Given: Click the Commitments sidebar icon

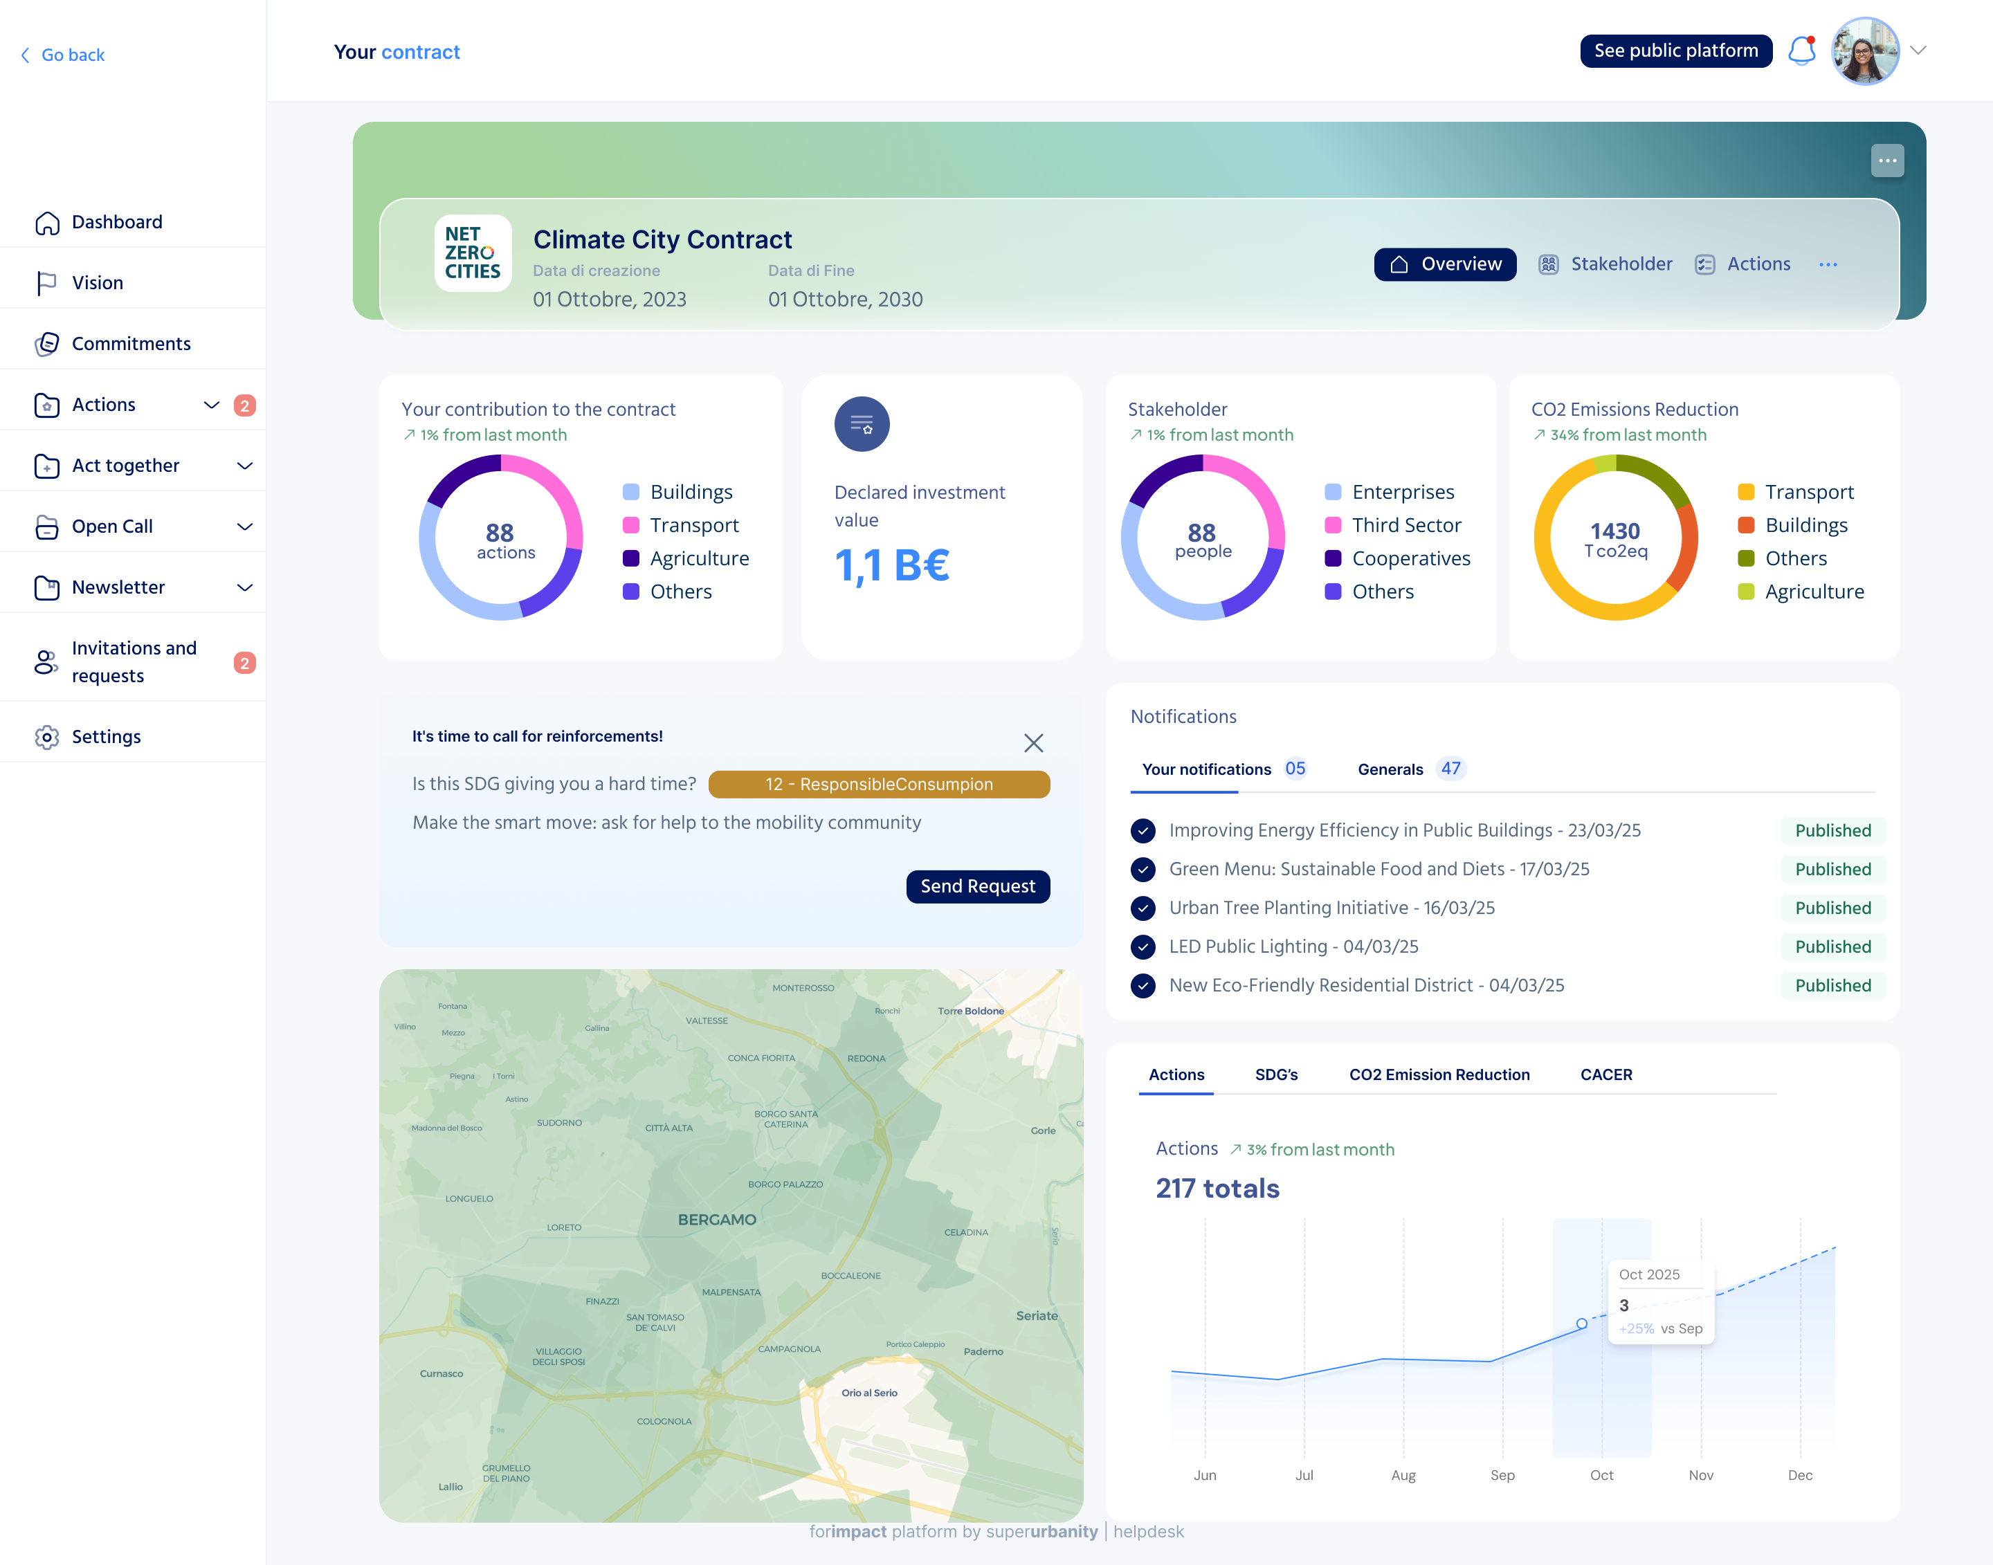Looking at the screenshot, I should (47, 344).
